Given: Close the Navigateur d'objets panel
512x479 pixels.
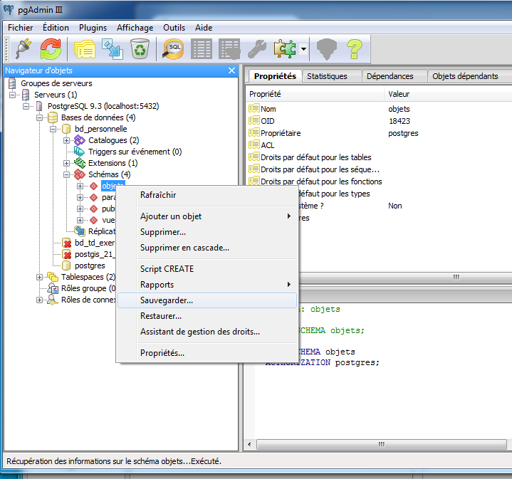Looking at the screenshot, I should pyautogui.click(x=232, y=70).
